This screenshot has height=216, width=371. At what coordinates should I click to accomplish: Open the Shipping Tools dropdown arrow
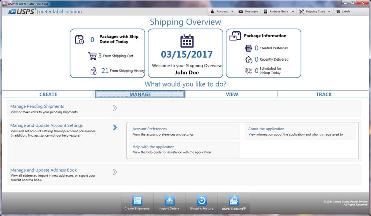329,12
